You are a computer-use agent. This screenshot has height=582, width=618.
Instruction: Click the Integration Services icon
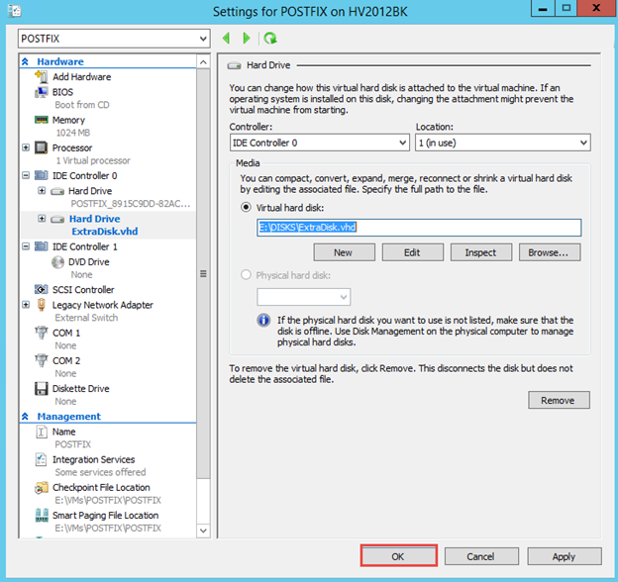41,459
